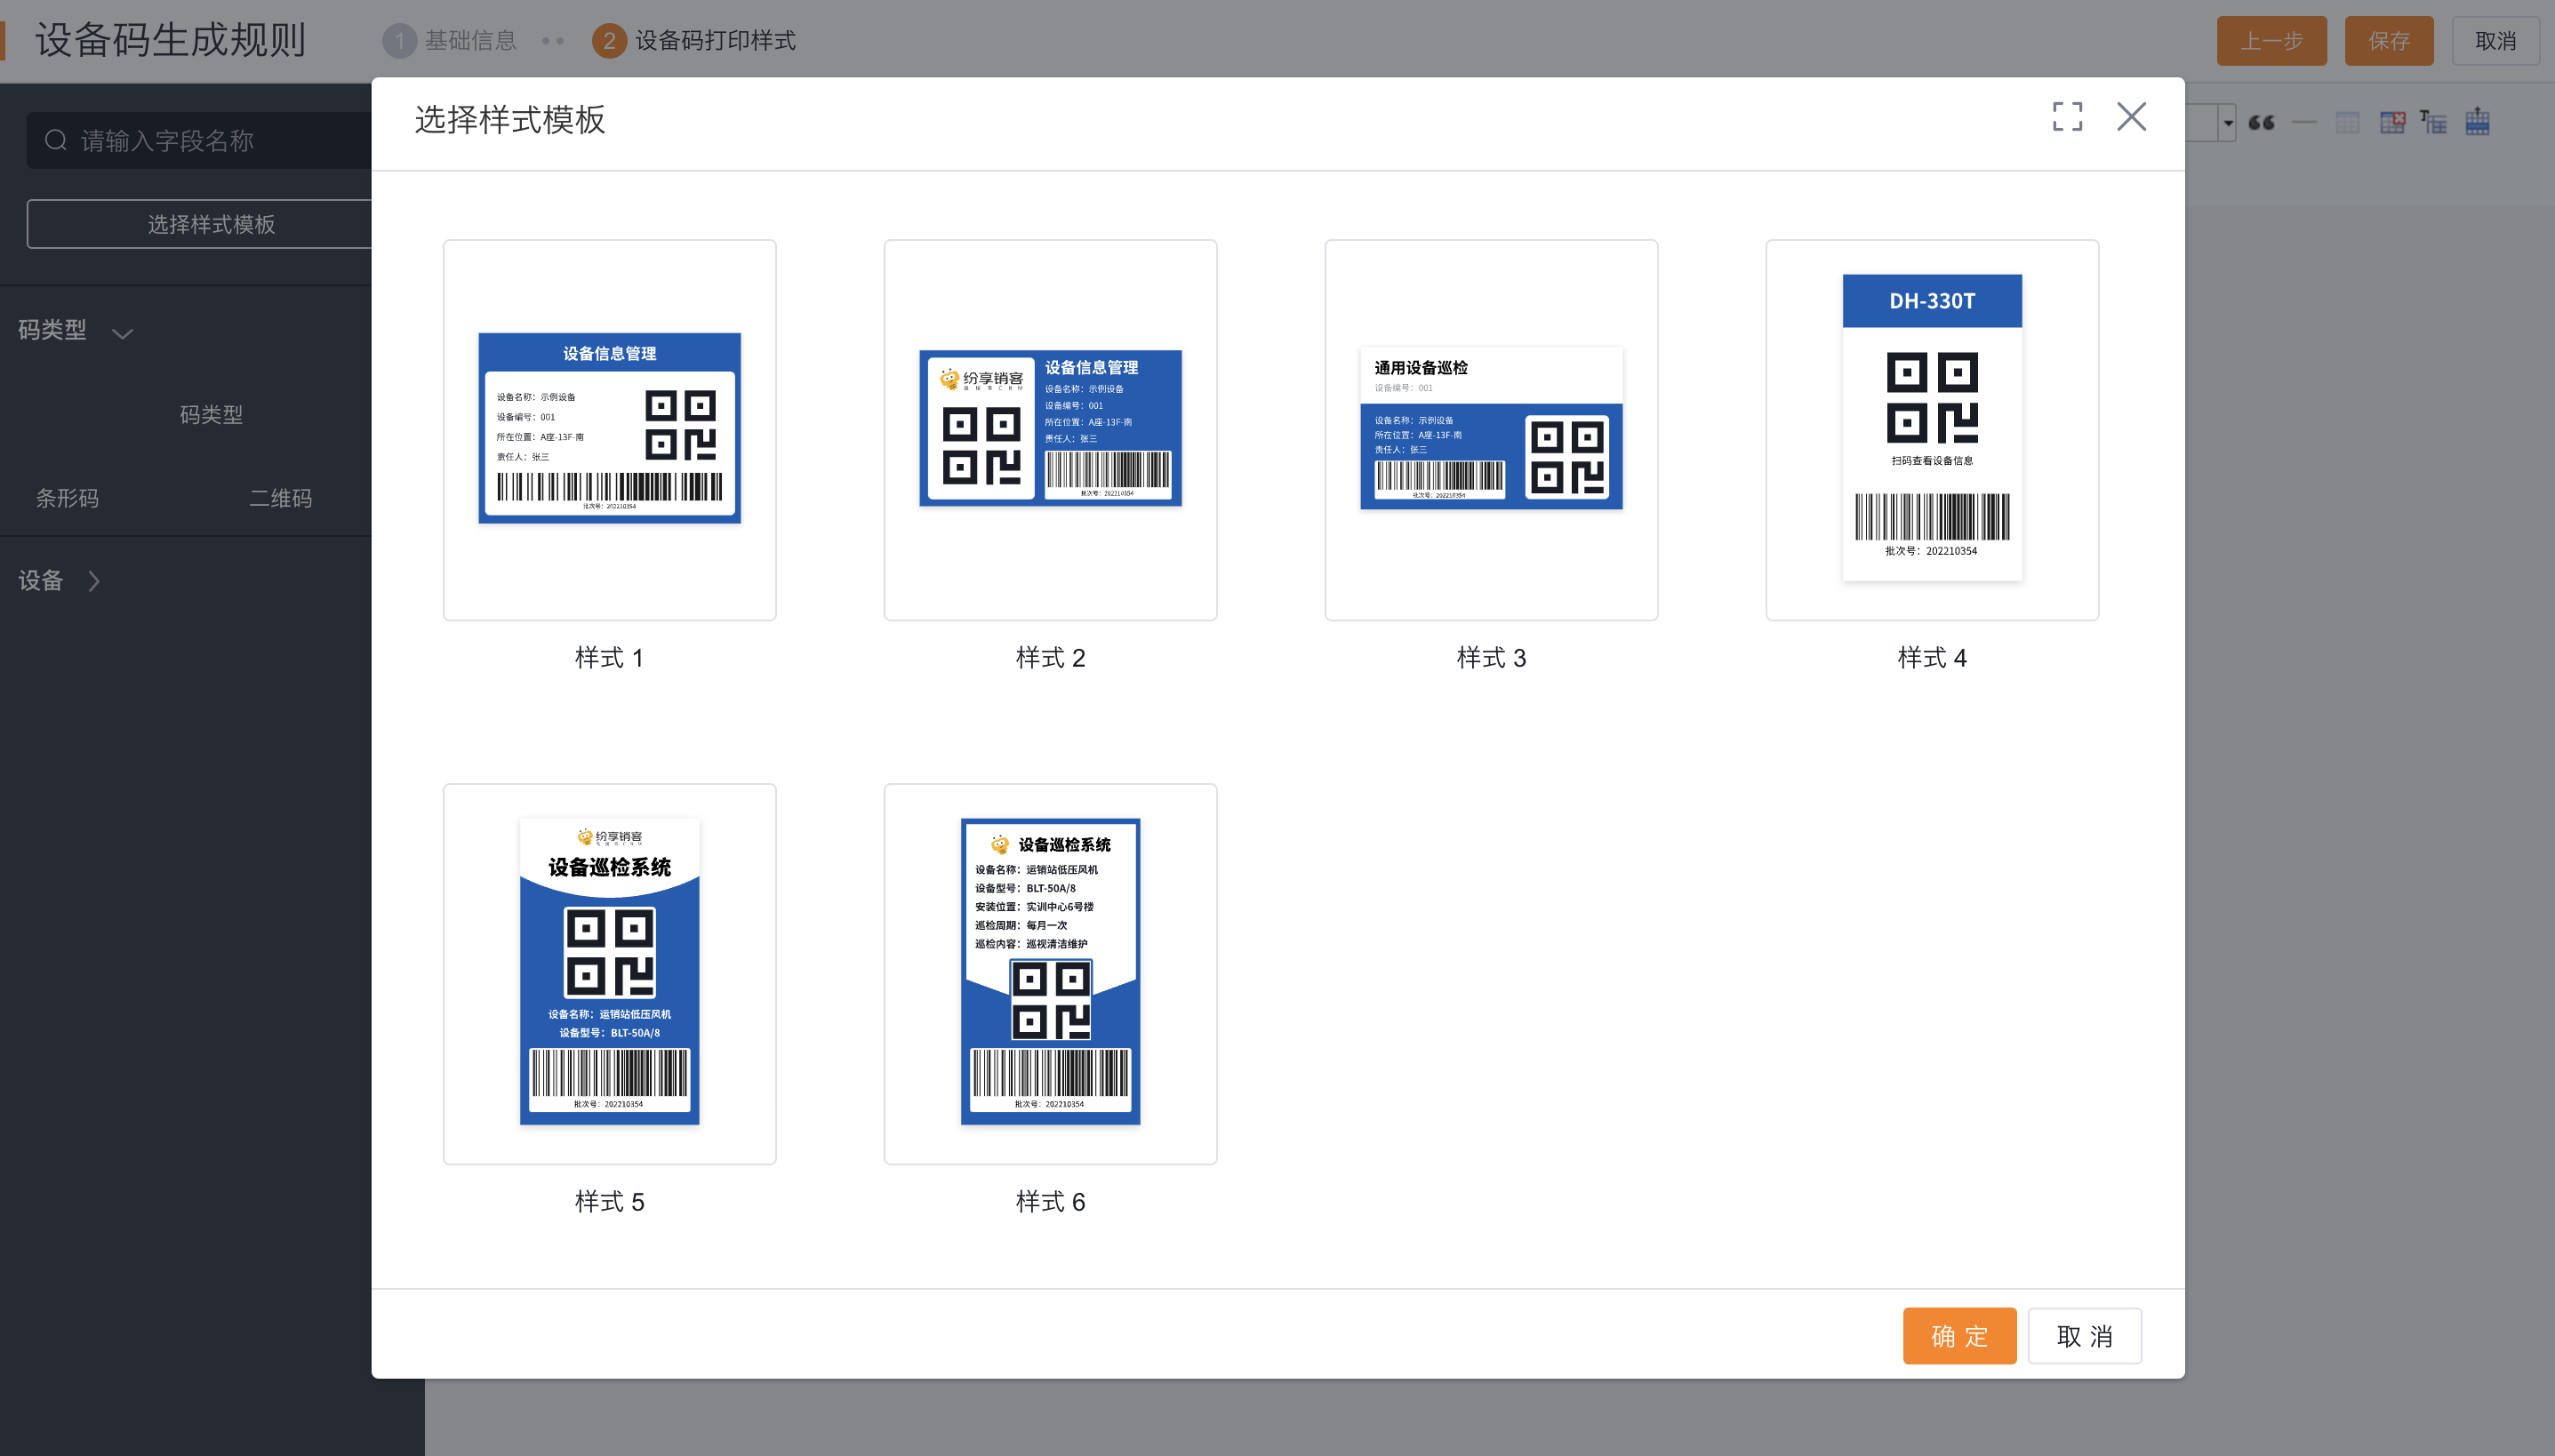The image size is (2555, 1456).
Task: Open the editor toolbar dropdown arrow
Action: 2228,123
